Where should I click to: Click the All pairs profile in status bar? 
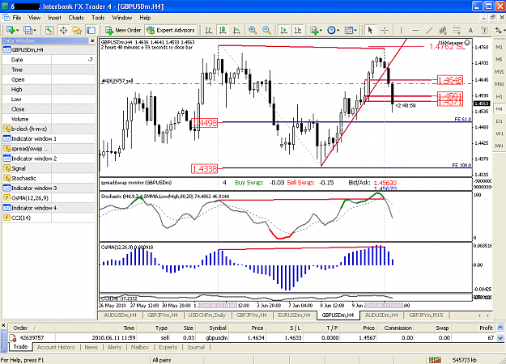[x=162, y=360]
